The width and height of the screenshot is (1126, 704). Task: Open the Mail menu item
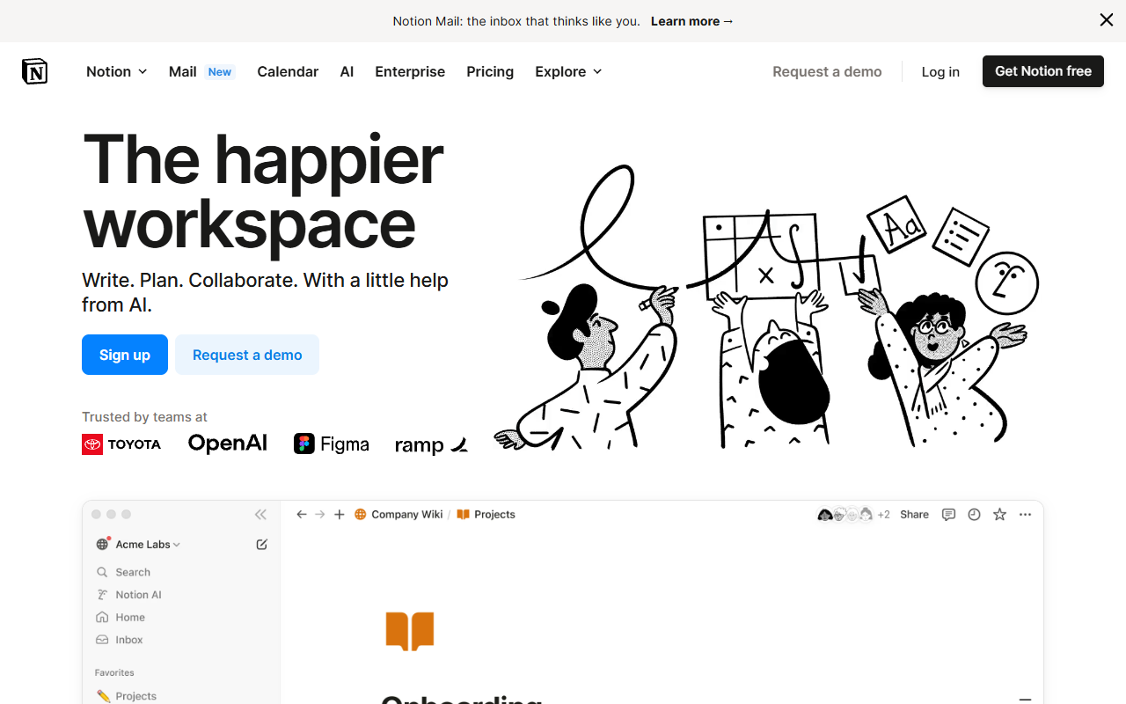click(x=183, y=71)
